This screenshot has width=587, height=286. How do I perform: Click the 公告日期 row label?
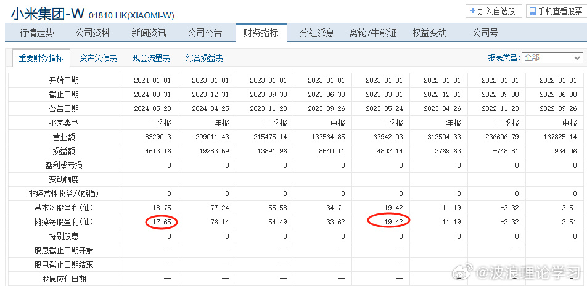tap(64, 108)
